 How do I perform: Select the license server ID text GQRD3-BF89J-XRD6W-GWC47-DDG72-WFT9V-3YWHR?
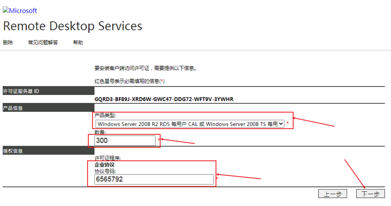164,99
